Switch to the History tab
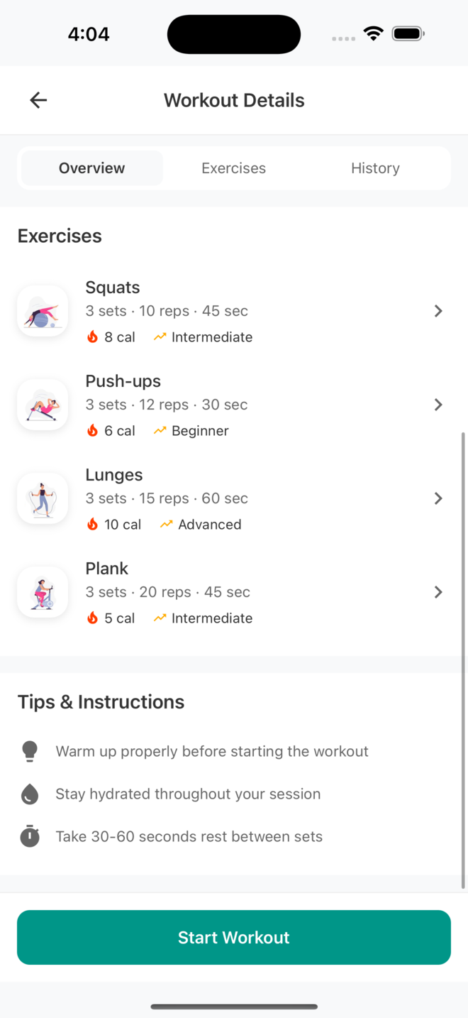The width and height of the screenshot is (468, 1018). [375, 168]
